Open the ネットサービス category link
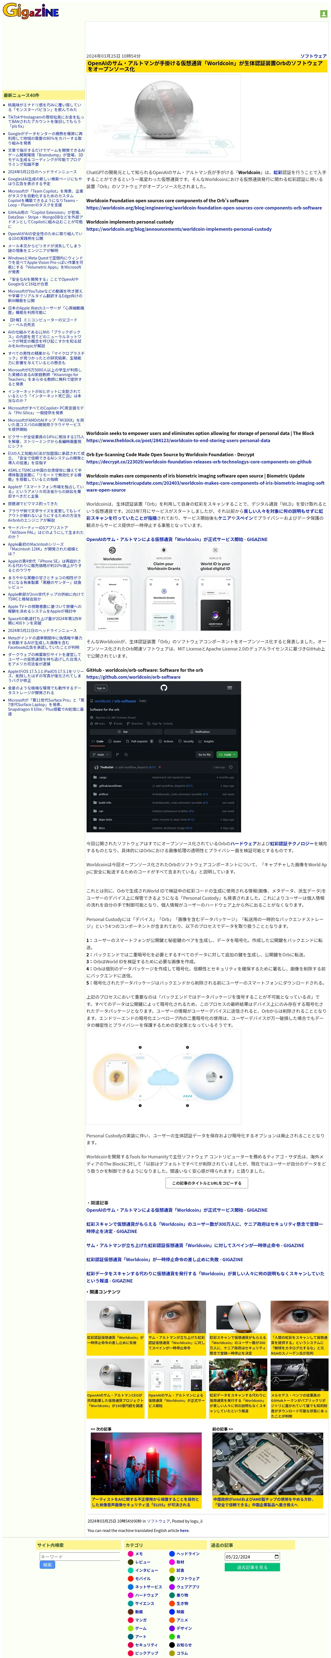 pos(148,1587)
